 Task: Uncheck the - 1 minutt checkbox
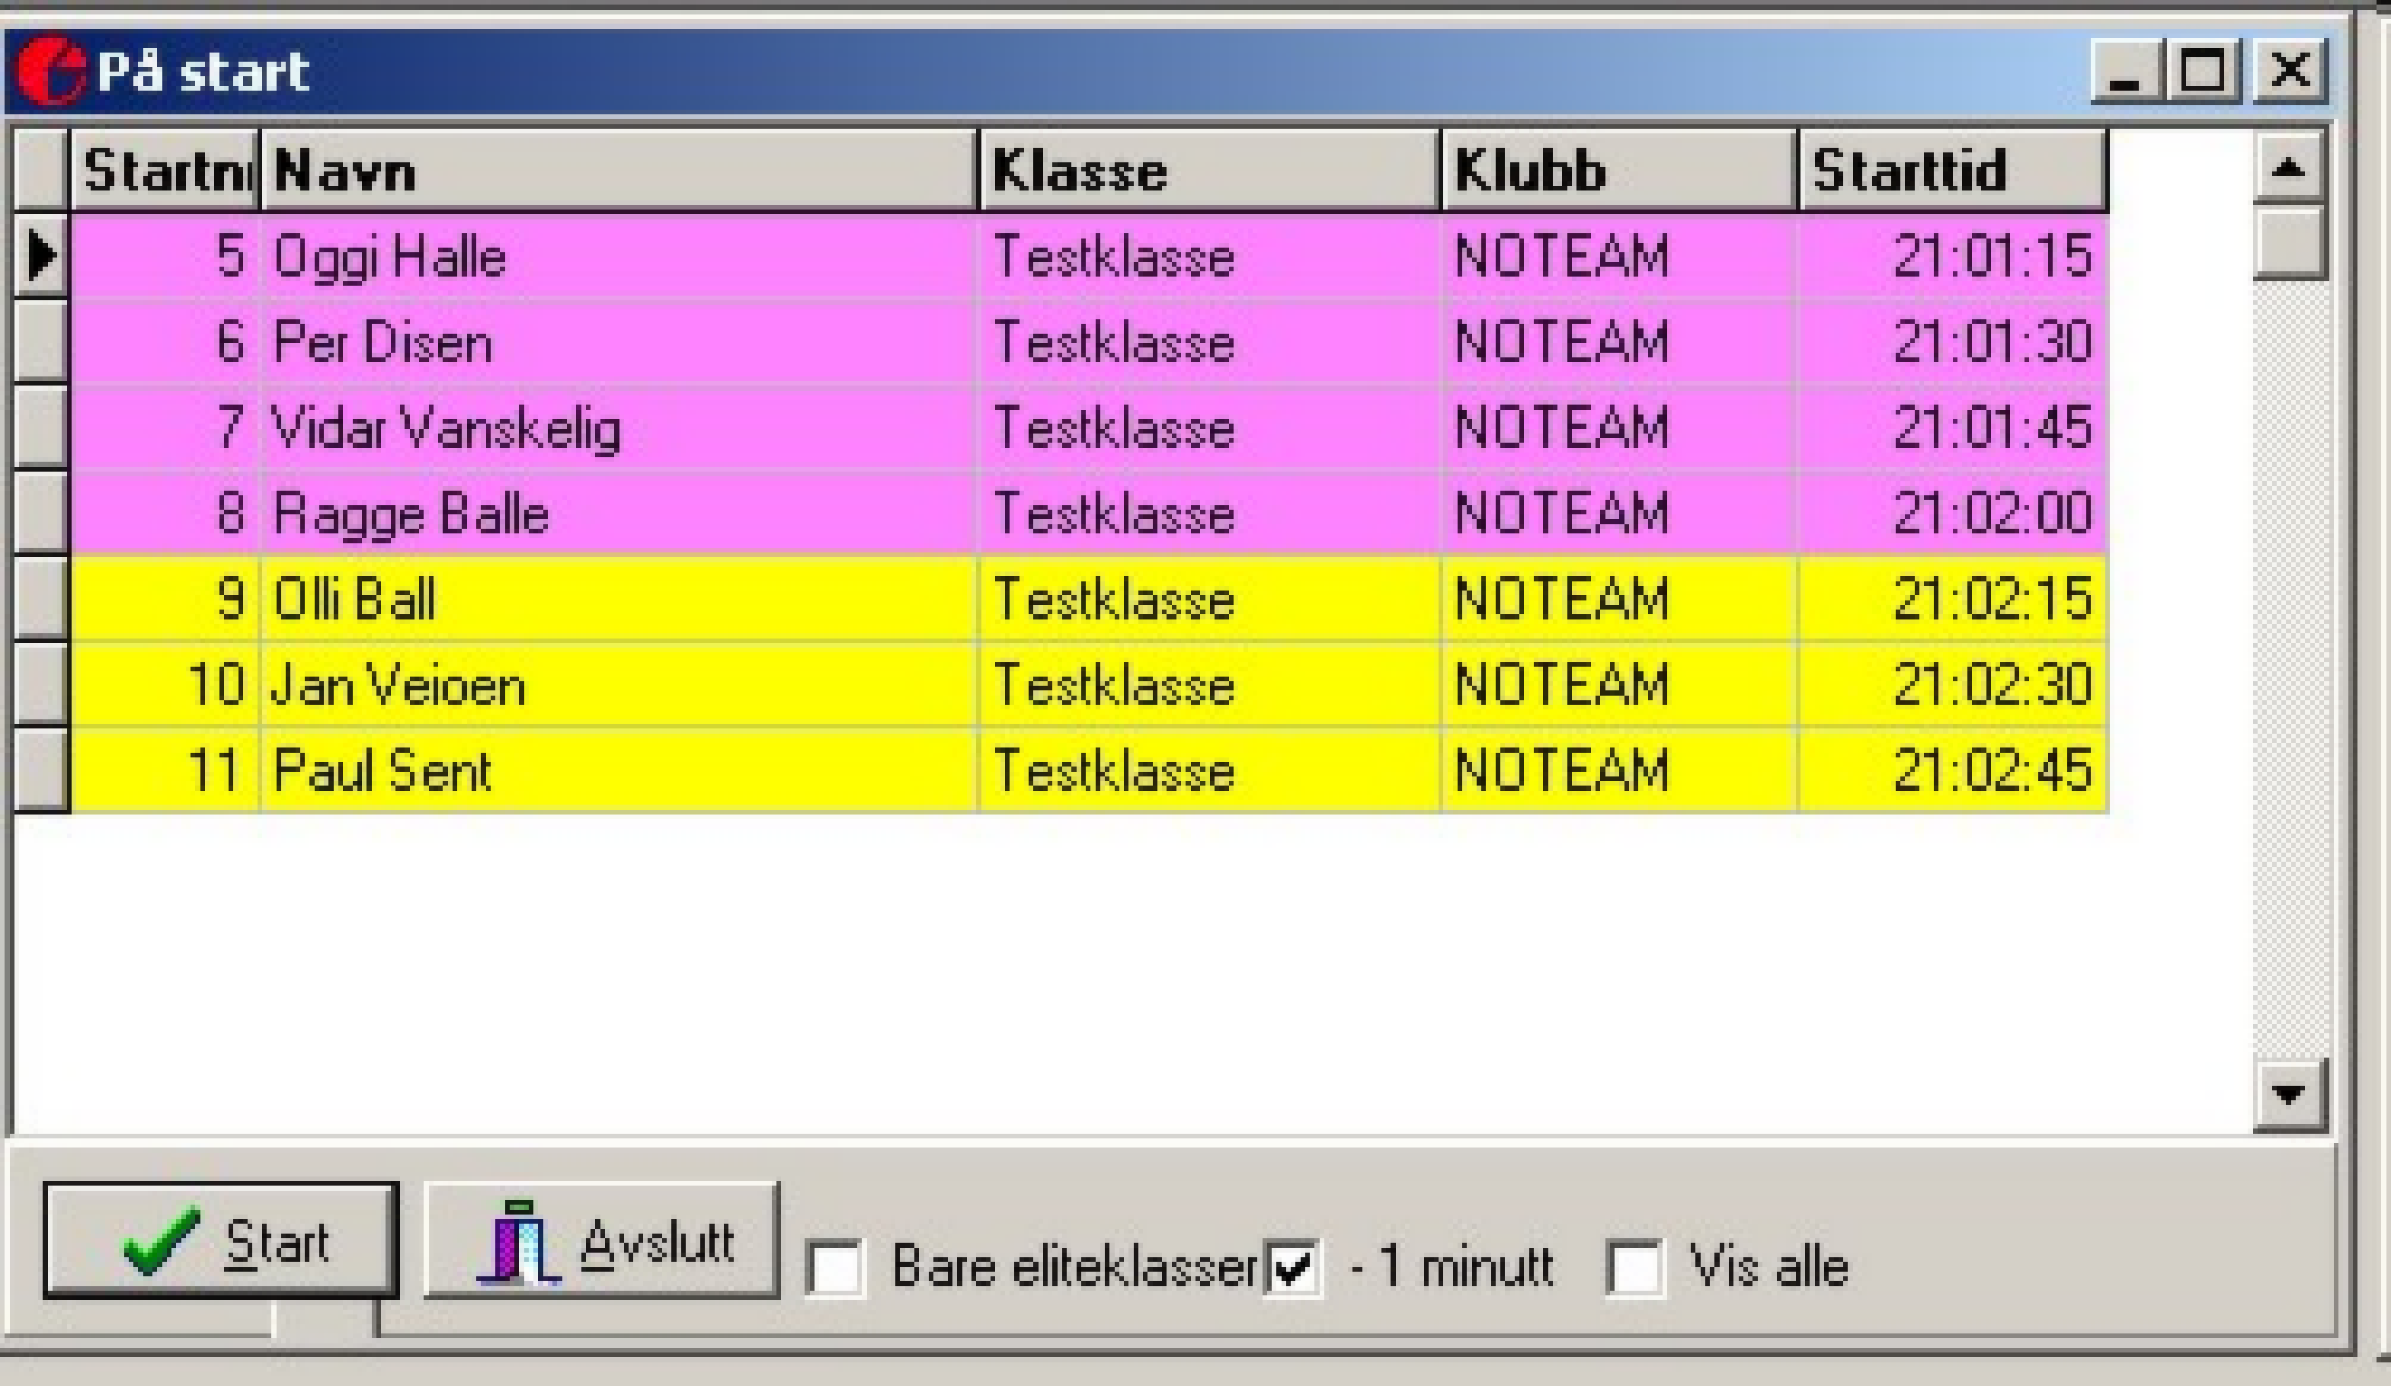(1292, 1269)
